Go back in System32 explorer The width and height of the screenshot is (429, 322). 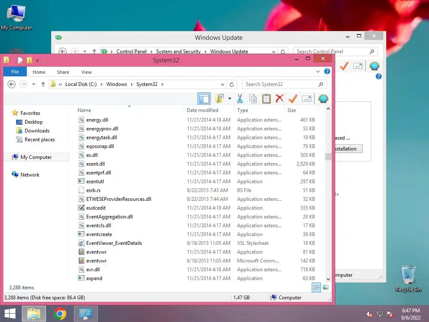coord(11,84)
